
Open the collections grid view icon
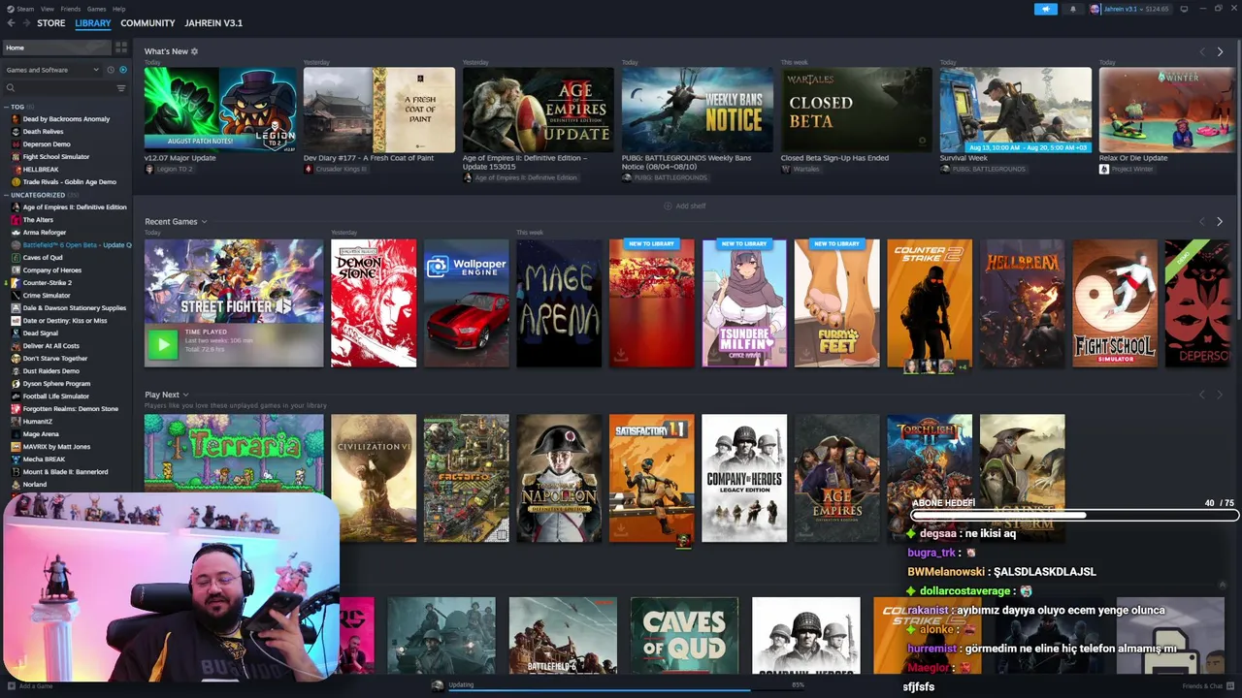coord(121,48)
